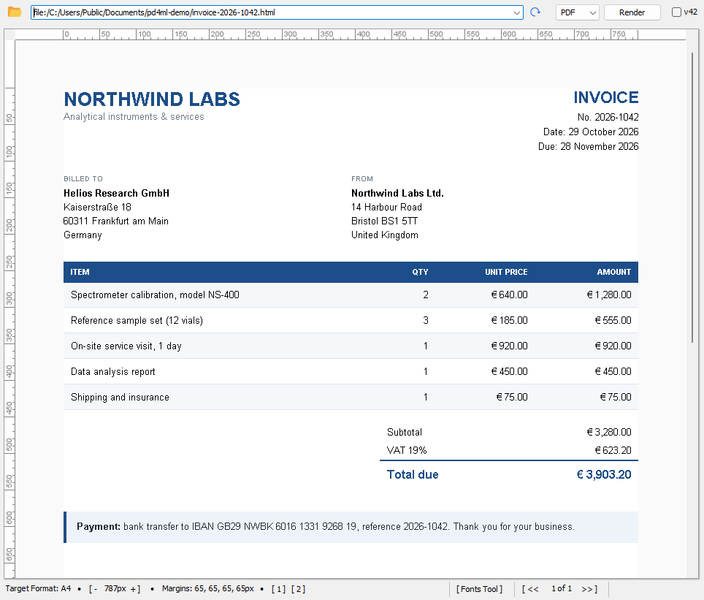Click the QTY column header
The width and height of the screenshot is (704, 600).
click(420, 272)
